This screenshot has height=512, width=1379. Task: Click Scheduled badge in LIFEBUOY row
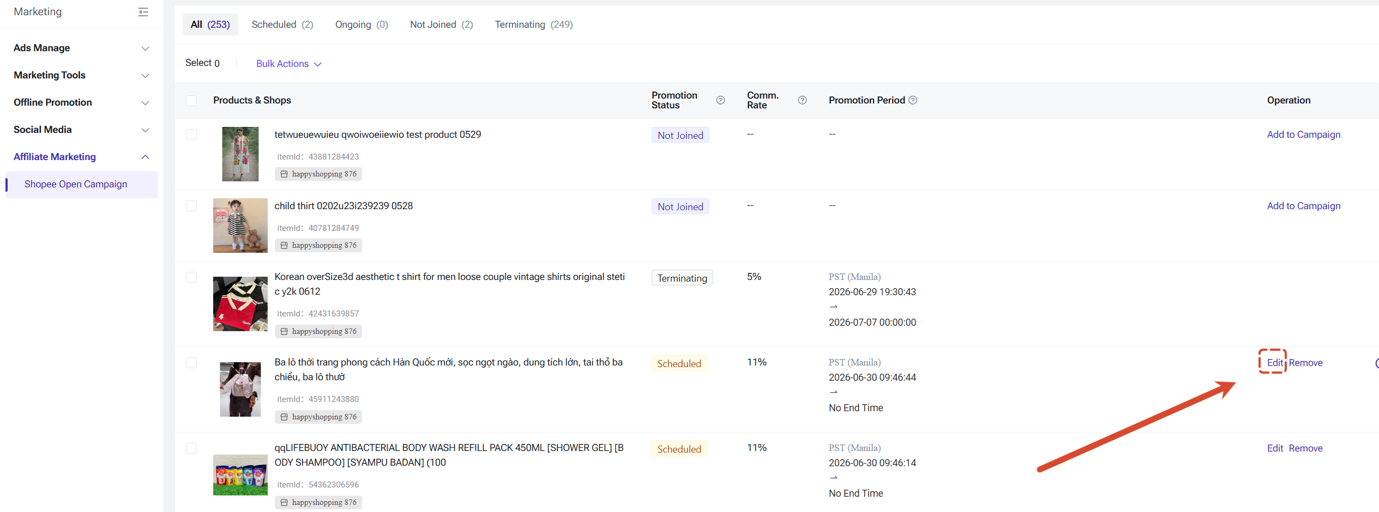click(x=679, y=449)
